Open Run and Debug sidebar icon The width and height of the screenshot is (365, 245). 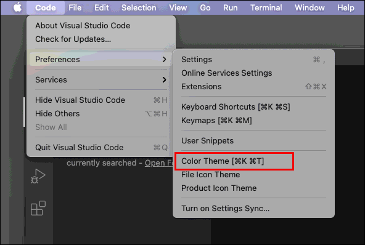point(38,176)
